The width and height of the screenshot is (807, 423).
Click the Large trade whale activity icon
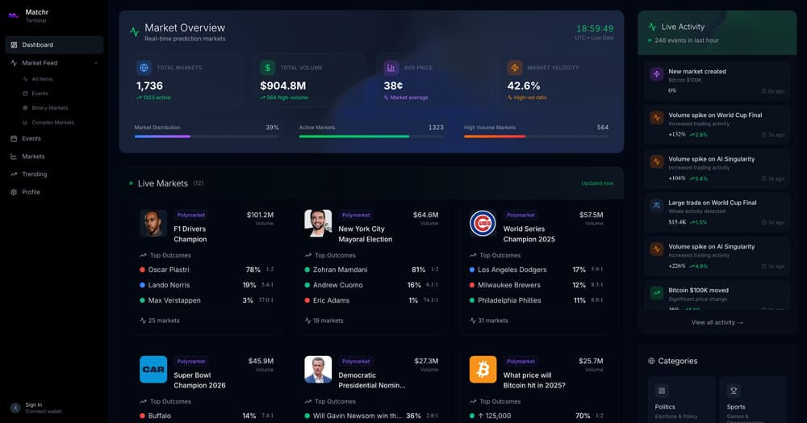pyautogui.click(x=657, y=205)
